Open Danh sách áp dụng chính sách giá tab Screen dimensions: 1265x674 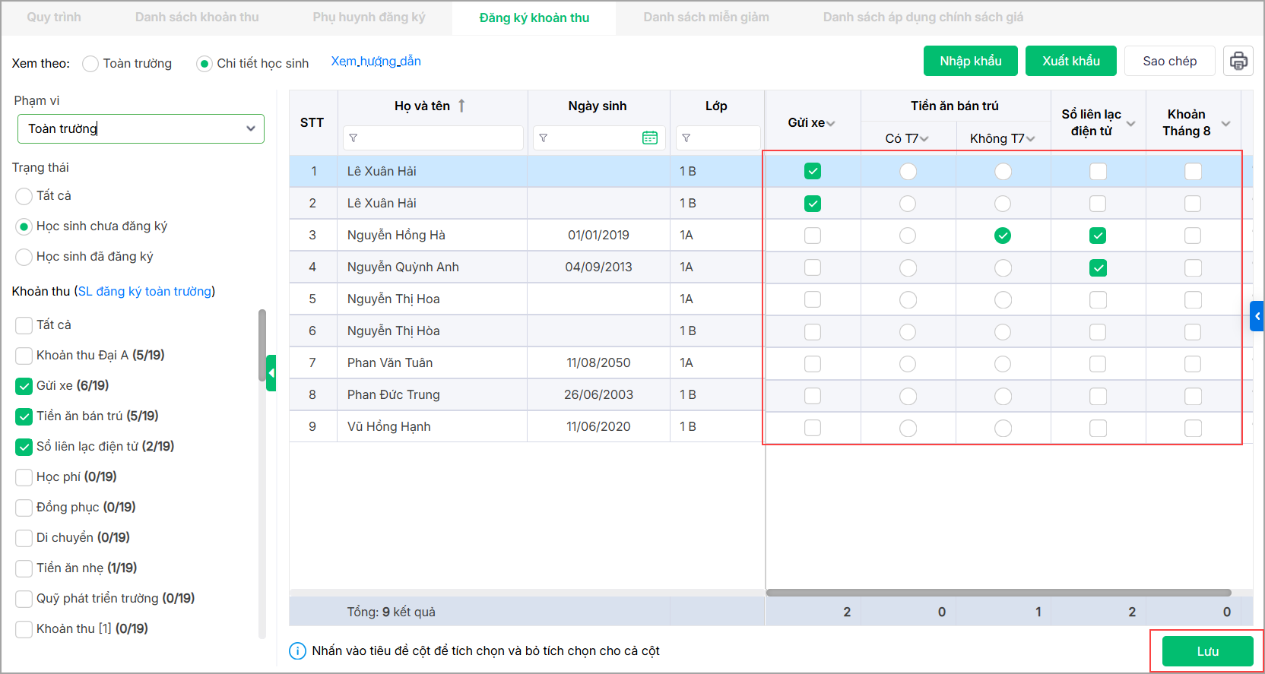coord(923,17)
